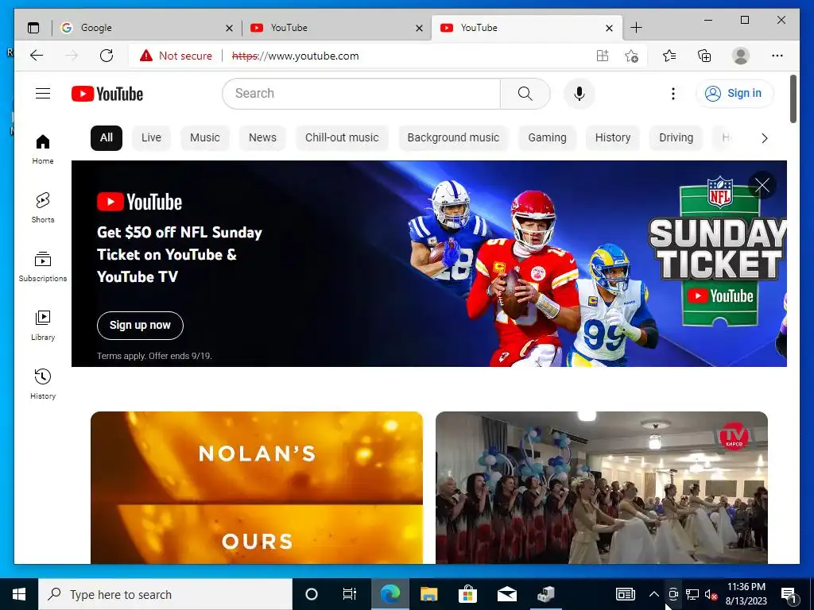814x610 pixels.
Task: Open Library from the sidebar
Action: 43,325
